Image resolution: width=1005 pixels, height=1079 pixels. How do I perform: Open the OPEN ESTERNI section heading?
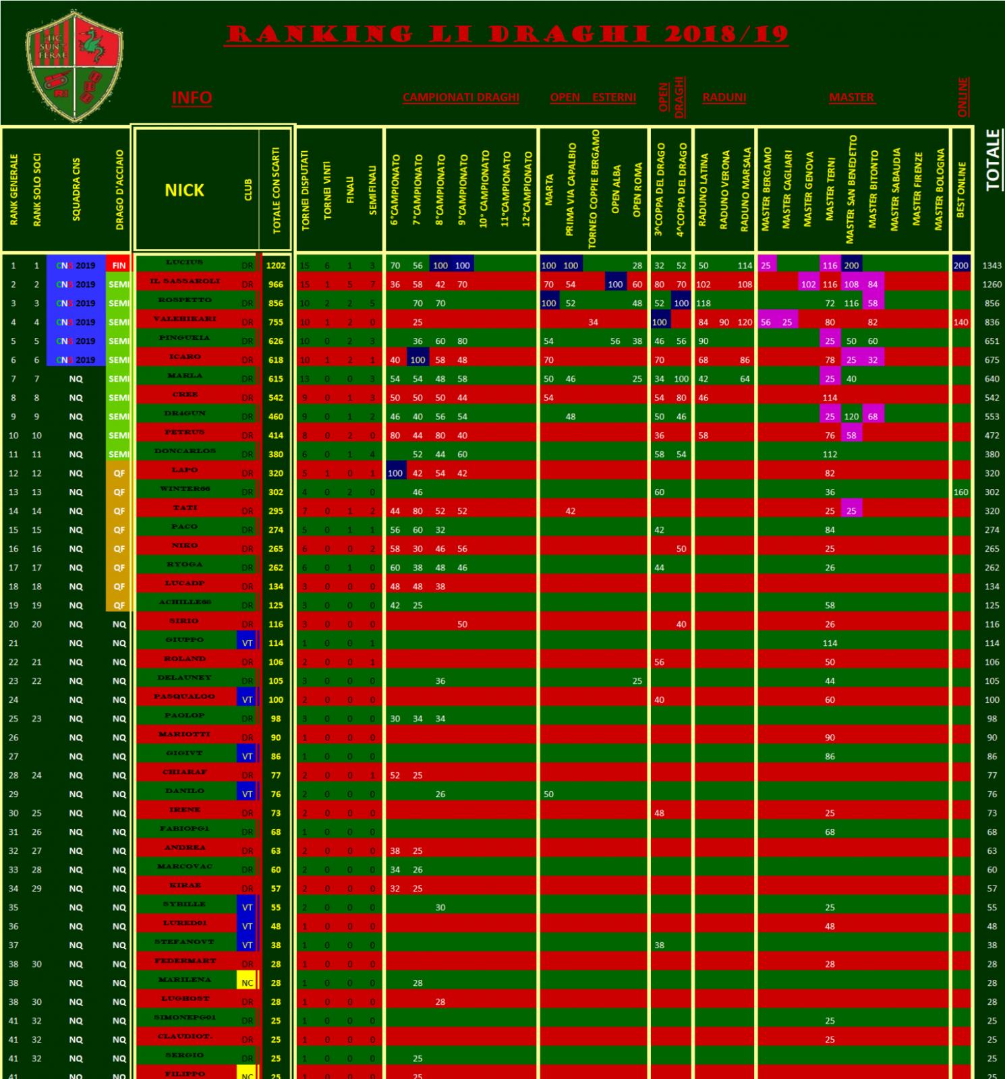[593, 97]
